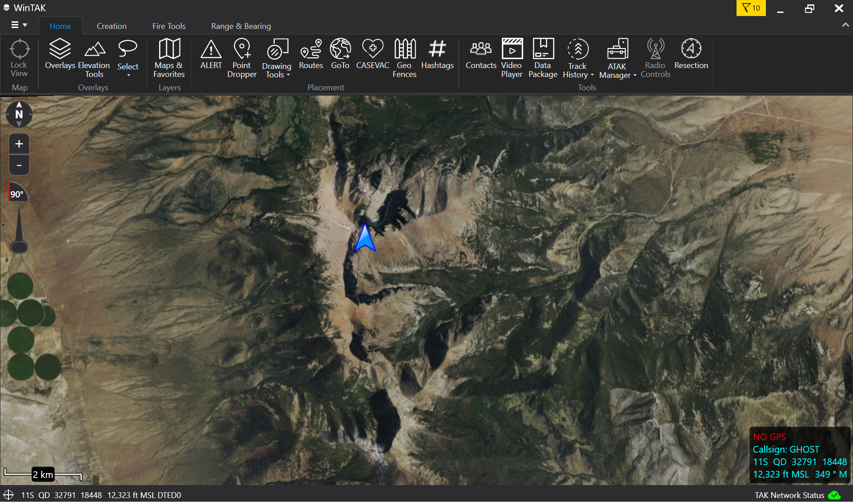Zoom in with the plus button
The width and height of the screenshot is (853, 502).
click(x=19, y=144)
